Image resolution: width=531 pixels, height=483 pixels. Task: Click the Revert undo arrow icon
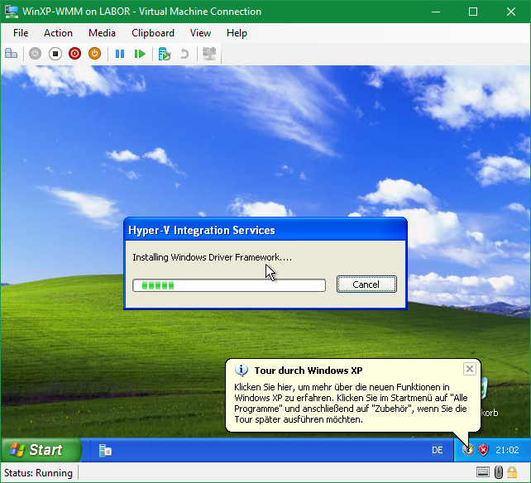(x=184, y=54)
